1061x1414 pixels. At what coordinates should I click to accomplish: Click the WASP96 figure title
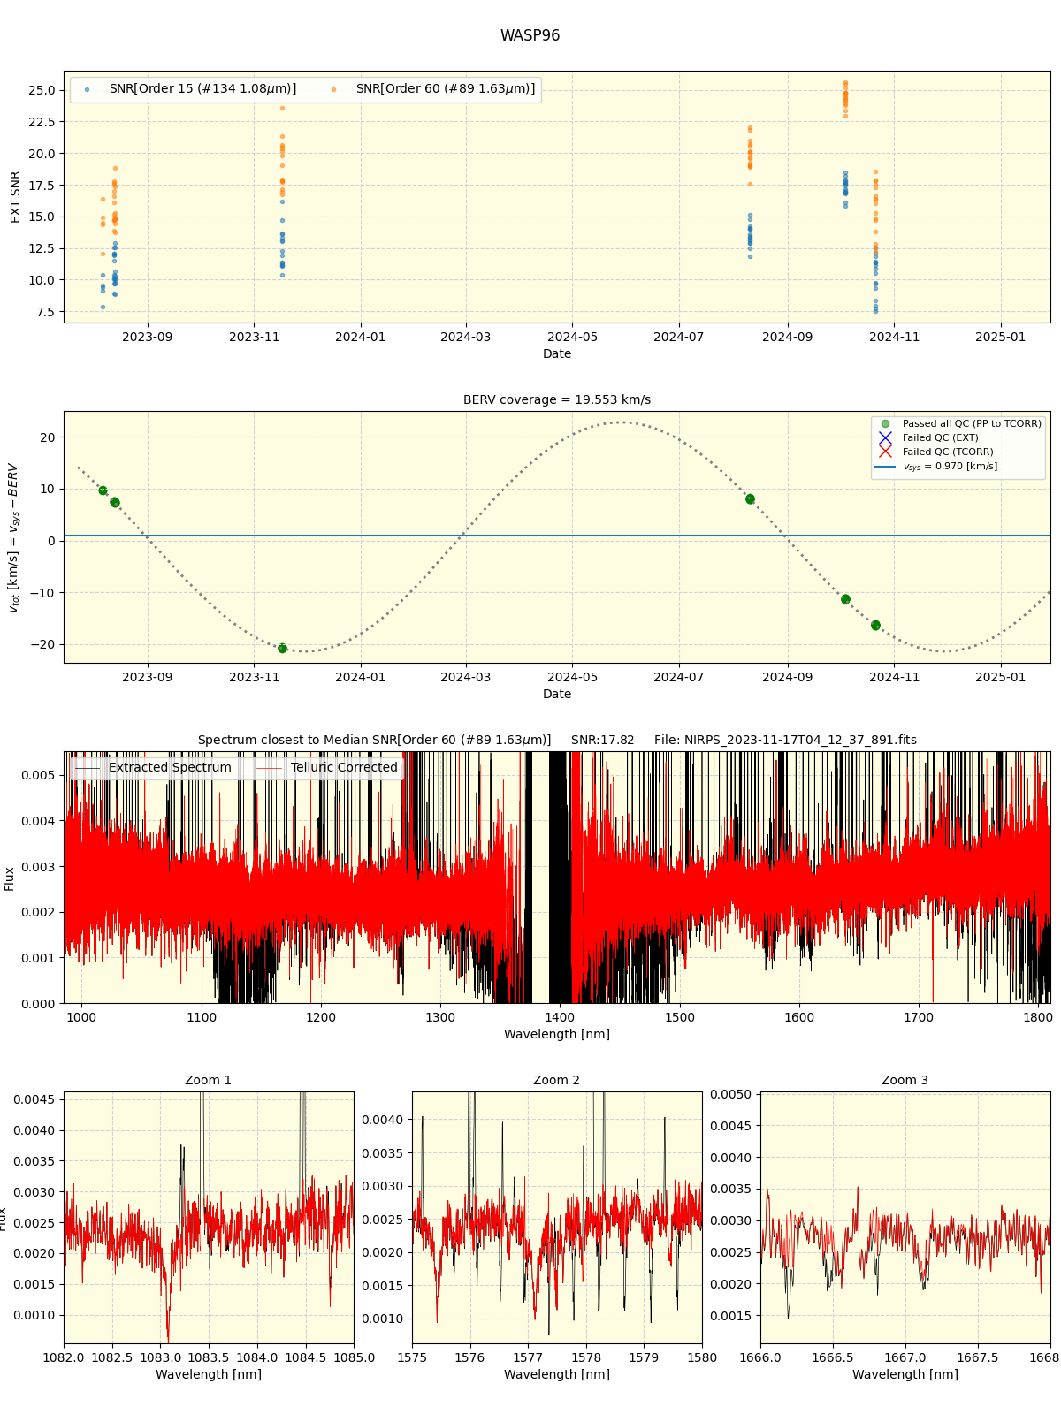[530, 36]
